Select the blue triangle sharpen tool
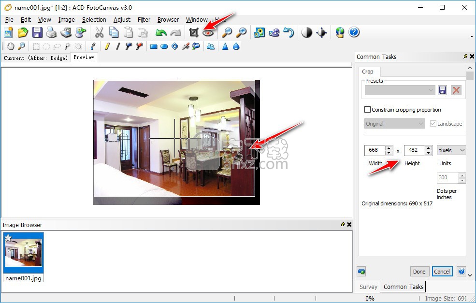 pyautogui.click(x=225, y=46)
